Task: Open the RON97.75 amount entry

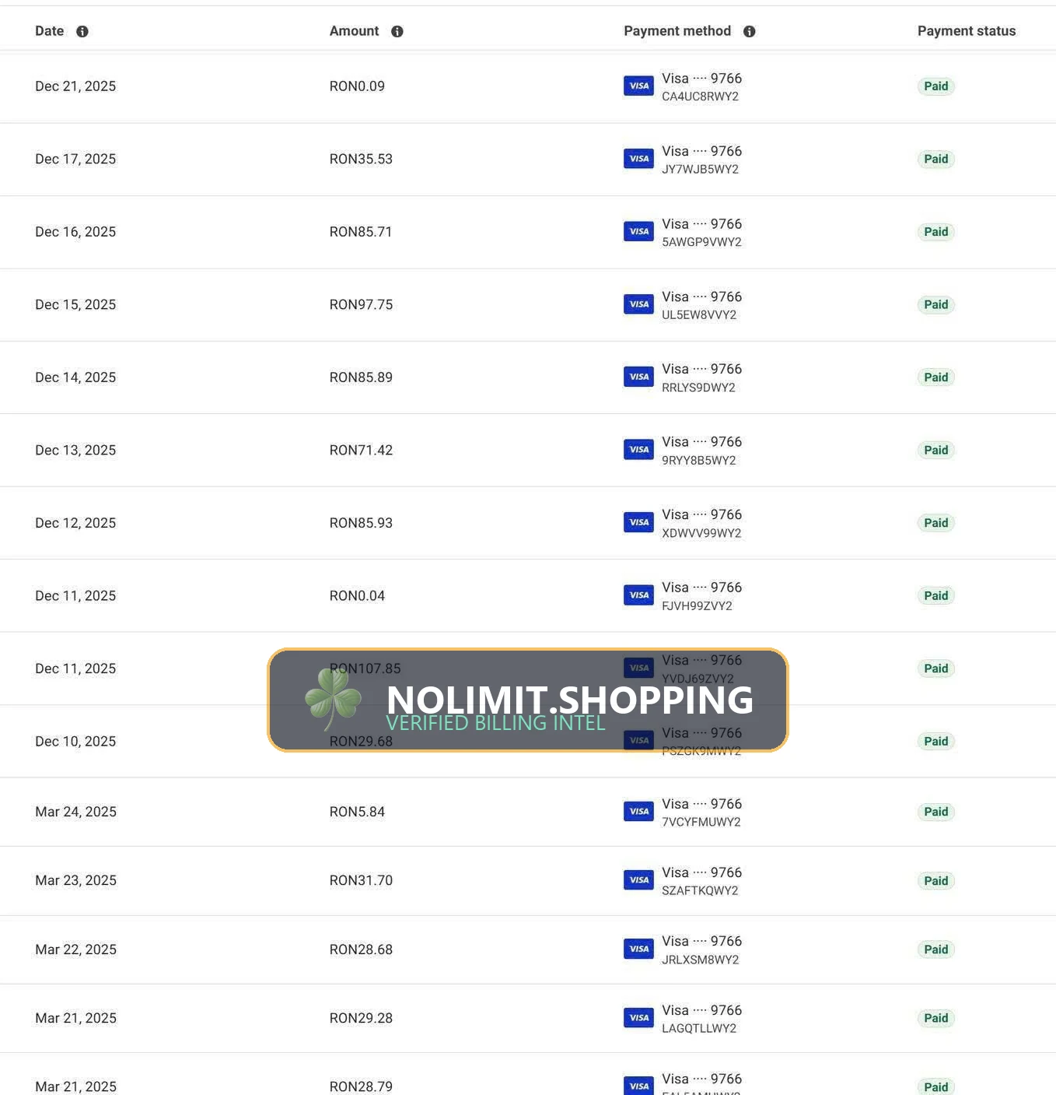Action: pos(361,304)
